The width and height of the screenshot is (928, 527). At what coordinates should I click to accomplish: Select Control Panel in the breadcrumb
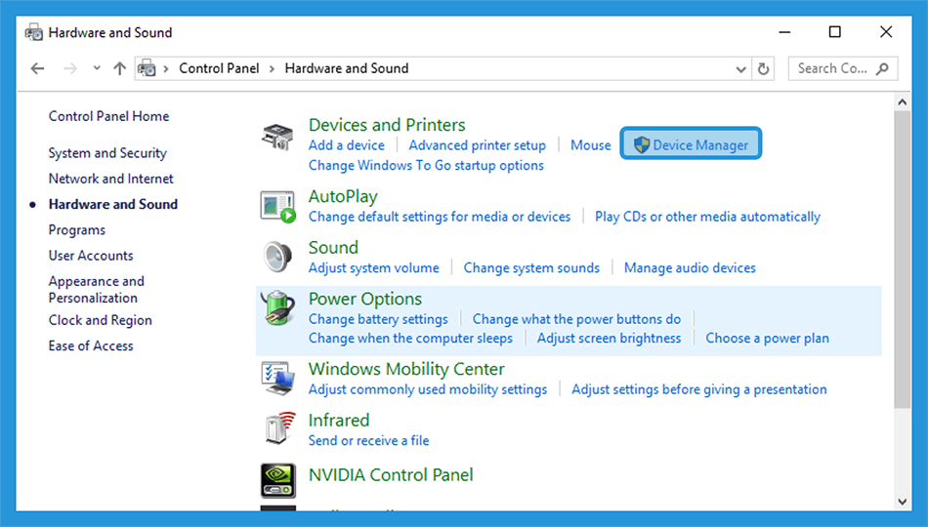(219, 68)
